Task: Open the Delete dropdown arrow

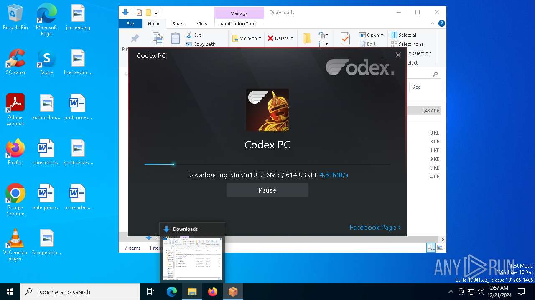Action: click(x=292, y=38)
